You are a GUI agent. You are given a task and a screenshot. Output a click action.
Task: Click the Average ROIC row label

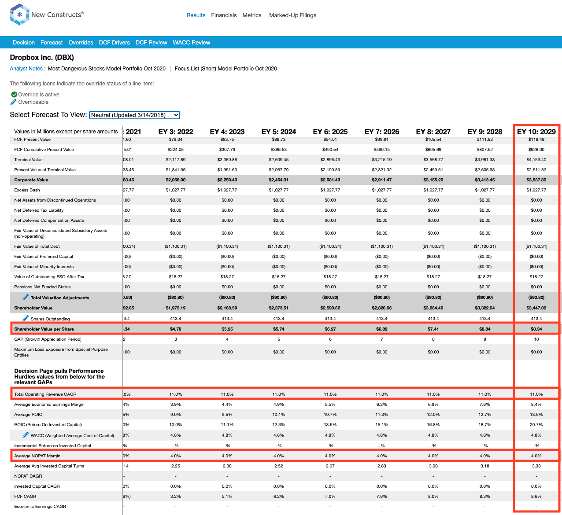click(28, 414)
